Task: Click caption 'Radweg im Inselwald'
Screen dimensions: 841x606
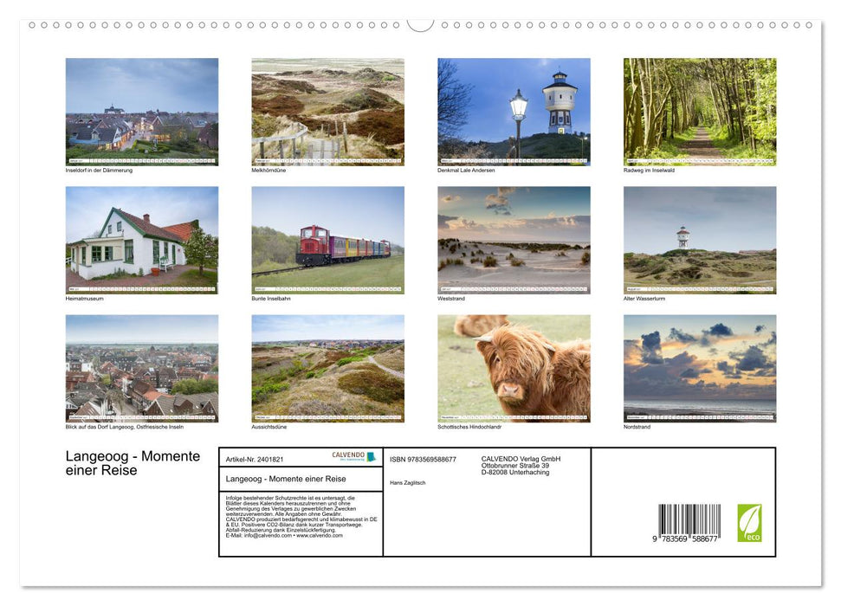Action: pos(649,170)
